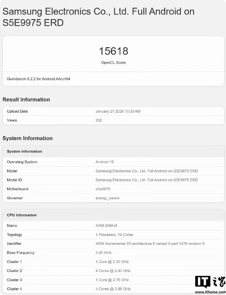Click the Cluster 3 label
Viewport: 226px width, 295px height.
point(15,280)
